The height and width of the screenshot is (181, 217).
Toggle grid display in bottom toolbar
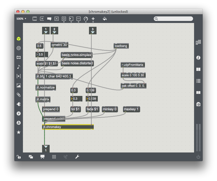click(x=54, y=157)
